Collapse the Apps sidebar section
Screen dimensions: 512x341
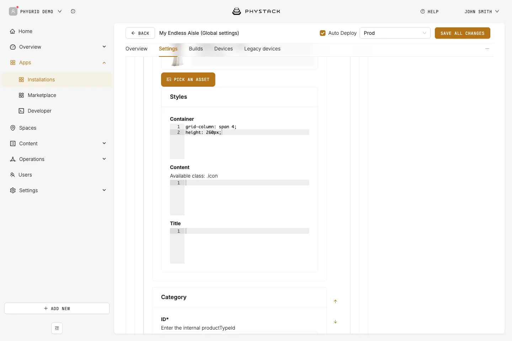[x=104, y=63]
